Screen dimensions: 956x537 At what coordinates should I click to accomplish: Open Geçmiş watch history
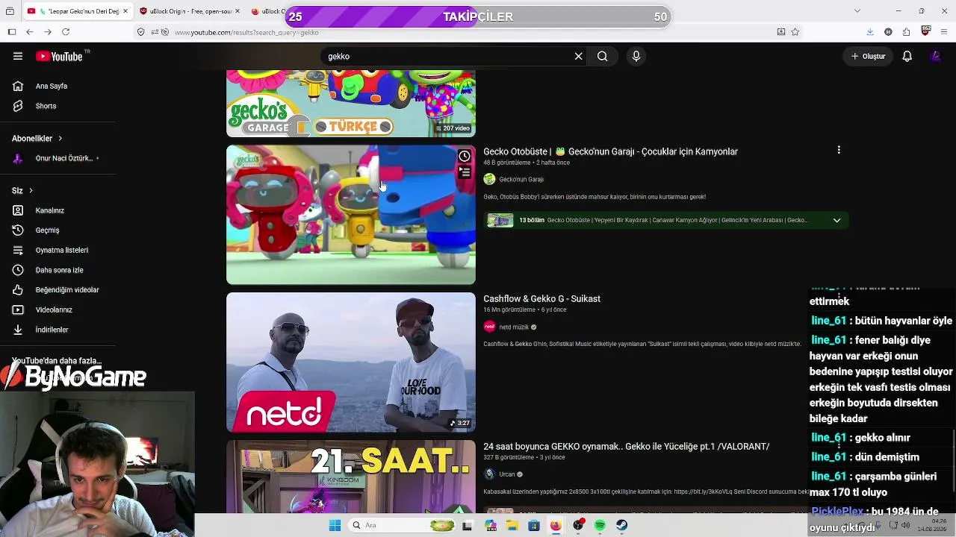58,230
